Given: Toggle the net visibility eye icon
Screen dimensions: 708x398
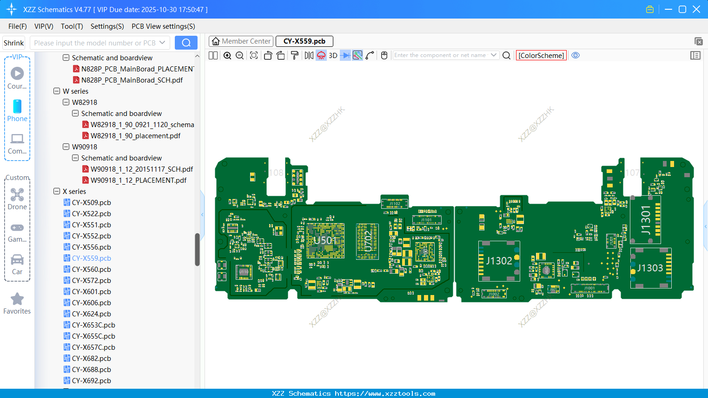Looking at the screenshot, I should tap(576, 55).
